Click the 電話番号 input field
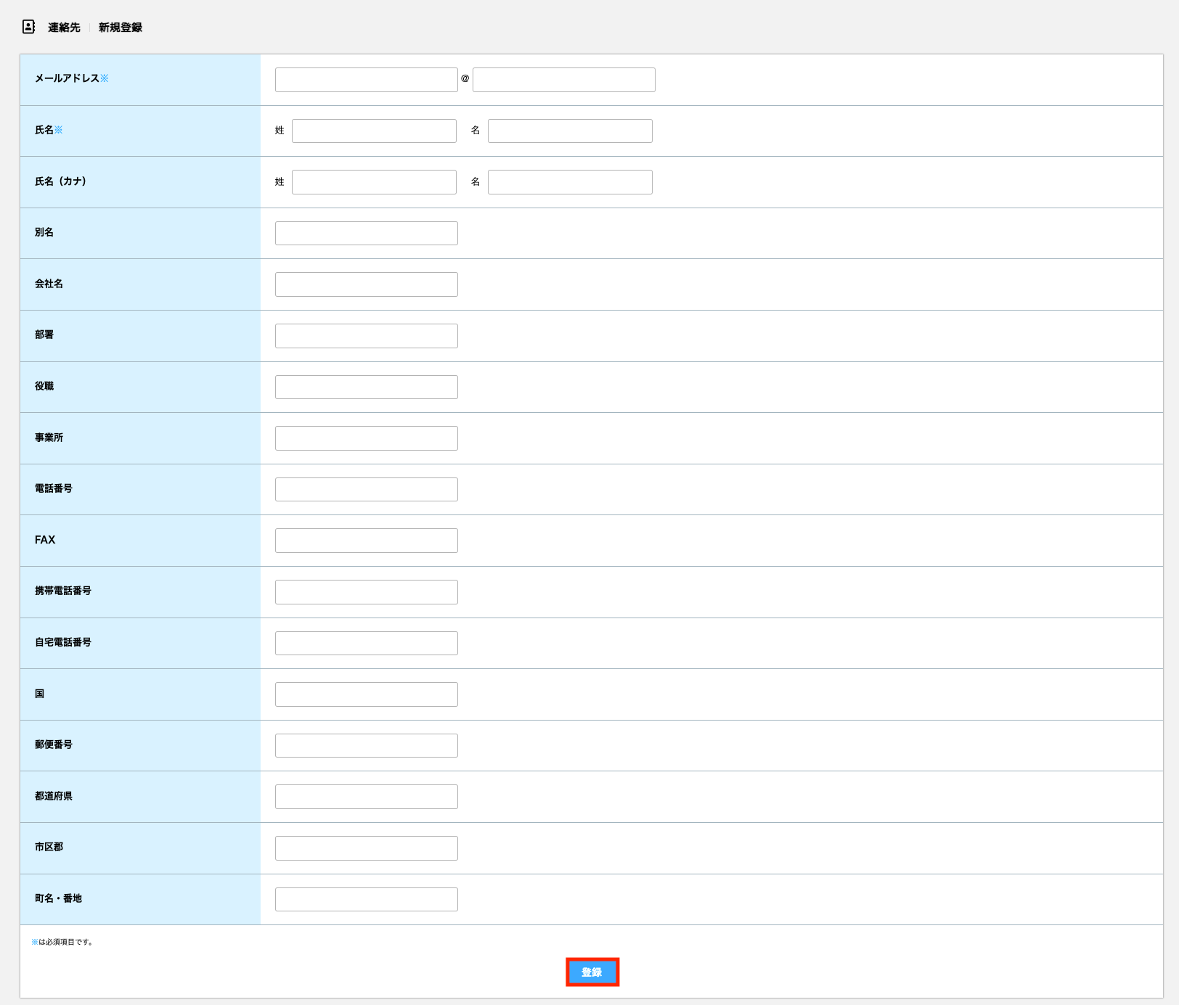The image size is (1179, 1005). (x=367, y=489)
